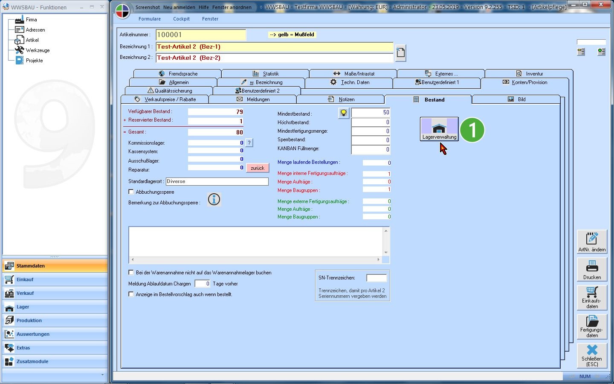This screenshot has width=614, height=384.
Task: Open Einkaufsdaten shopping cart button
Action: coord(592,297)
